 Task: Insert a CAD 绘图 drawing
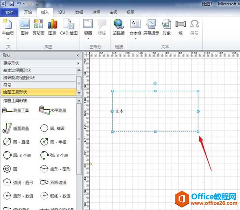(69, 27)
